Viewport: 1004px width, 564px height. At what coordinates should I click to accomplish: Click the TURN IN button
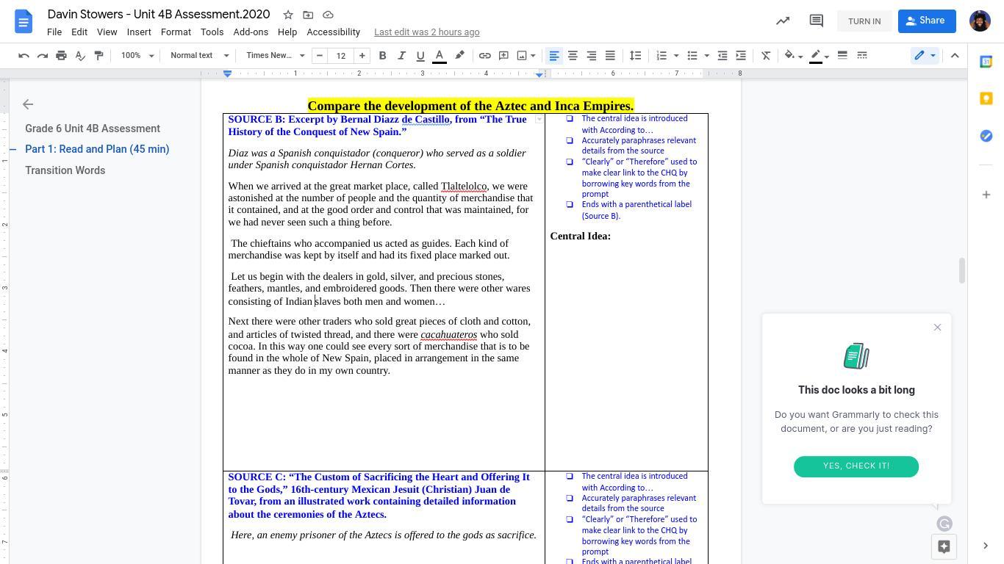pos(864,21)
